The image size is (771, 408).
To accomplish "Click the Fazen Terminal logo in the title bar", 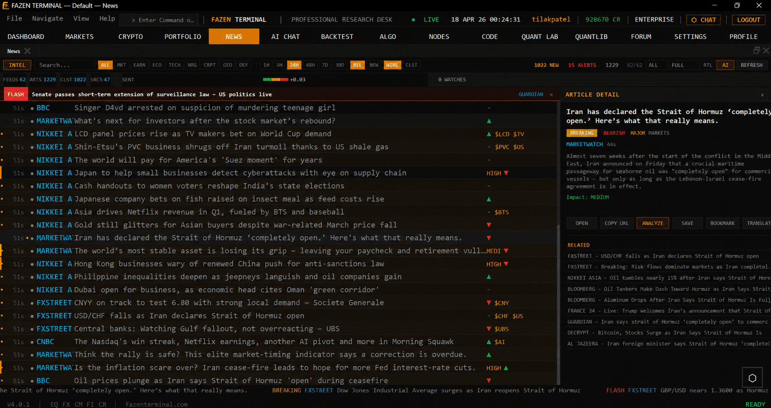I will click(x=5, y=6).
